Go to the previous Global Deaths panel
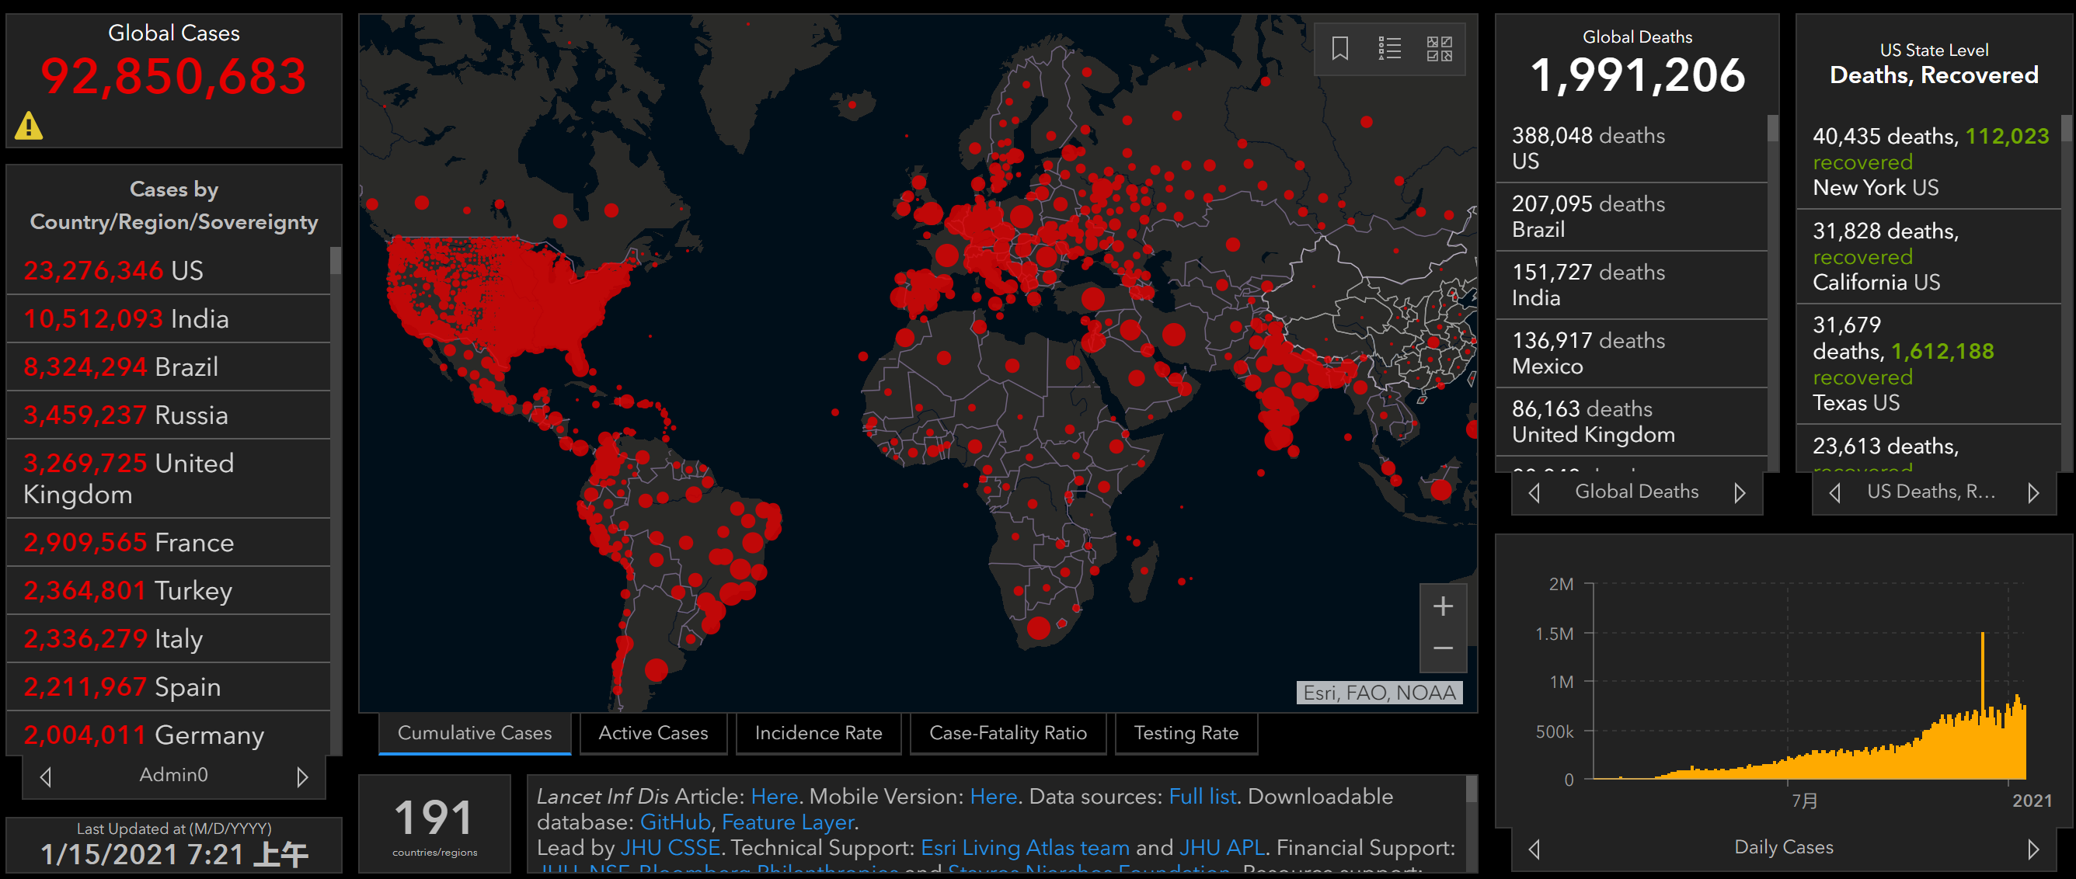Image resolution: width=2076 pixels, height=879 pixels. click(x=1534, y=492)
